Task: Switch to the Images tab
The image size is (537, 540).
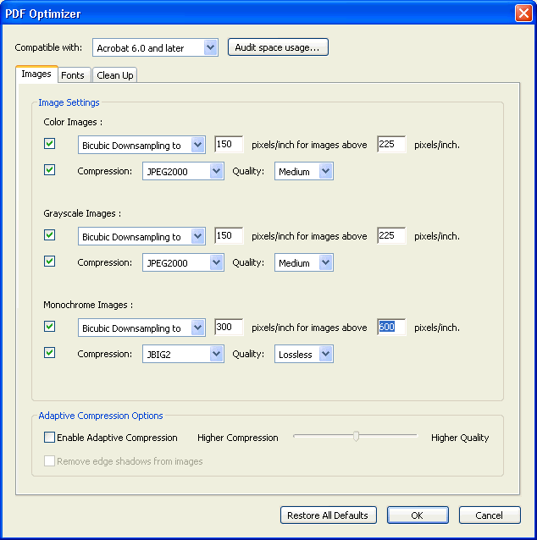Action: click(x=36, y=74)
